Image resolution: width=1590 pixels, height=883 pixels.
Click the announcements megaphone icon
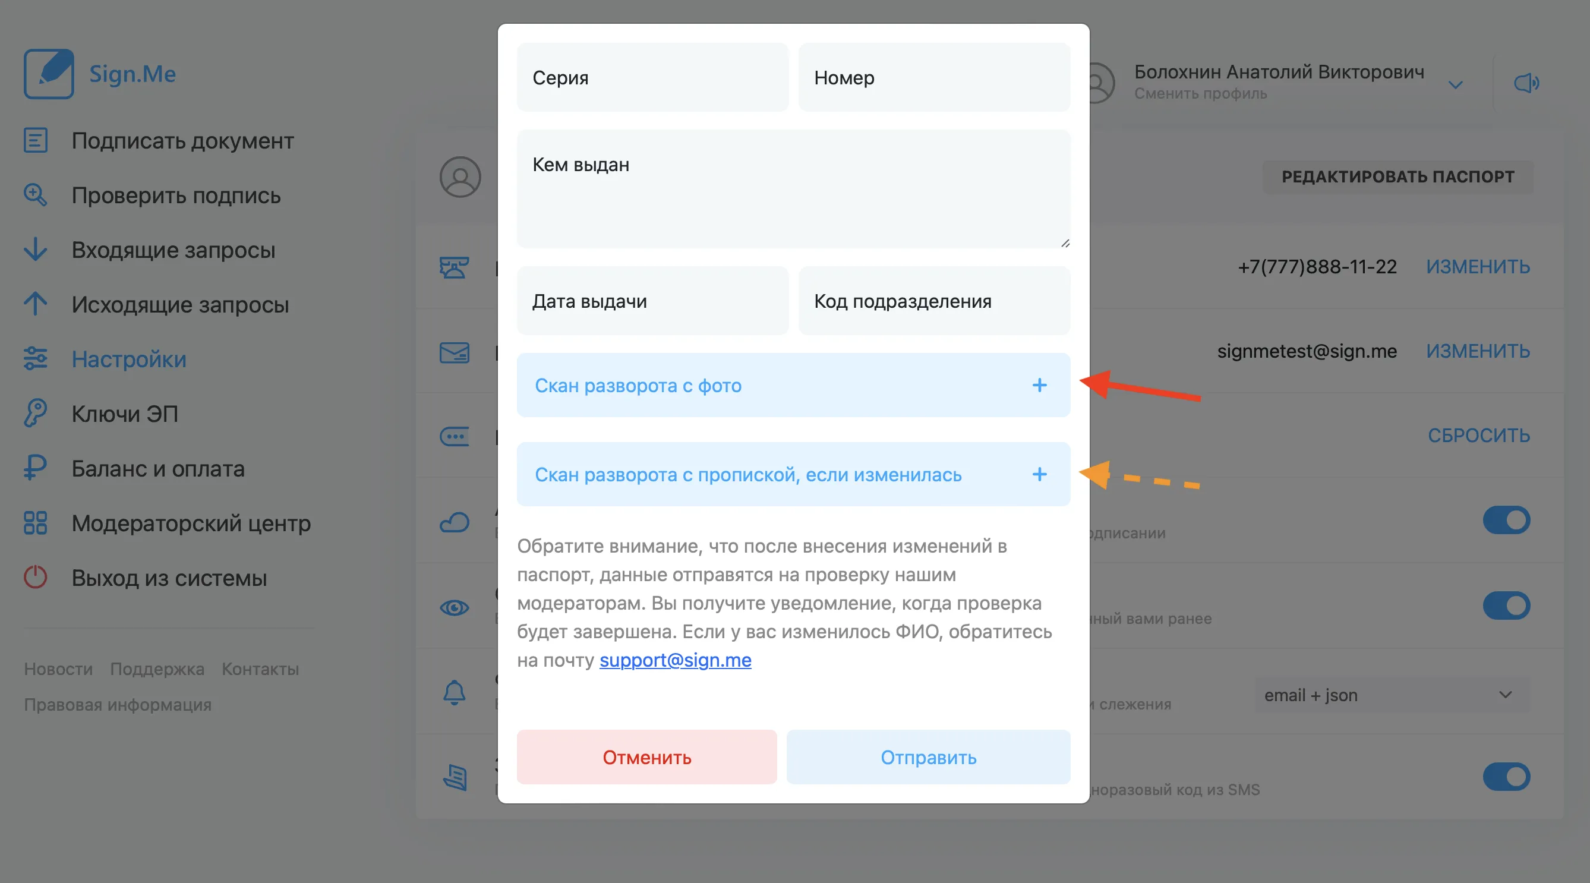(1526, 83)
